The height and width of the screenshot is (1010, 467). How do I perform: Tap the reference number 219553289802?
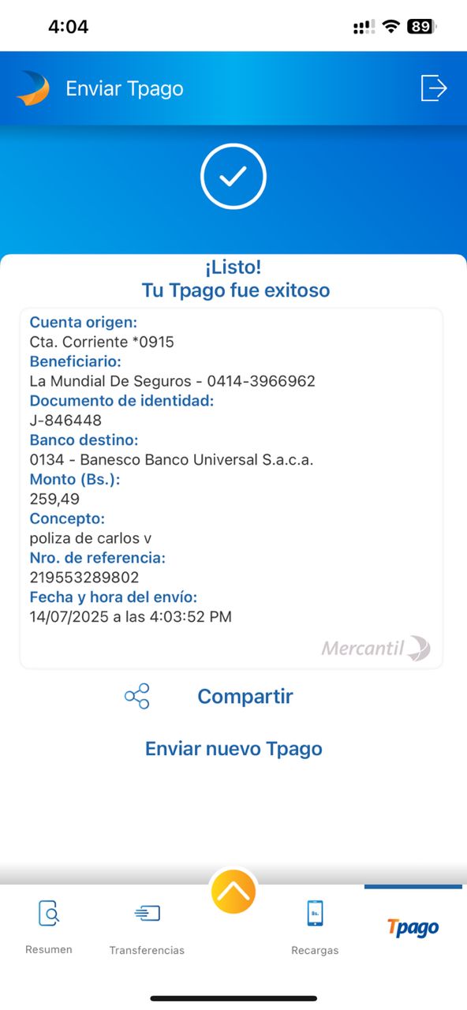tap(84, 578)
